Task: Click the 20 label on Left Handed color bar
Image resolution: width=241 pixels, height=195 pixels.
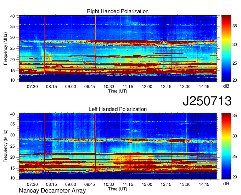Action: pos(235,177)
